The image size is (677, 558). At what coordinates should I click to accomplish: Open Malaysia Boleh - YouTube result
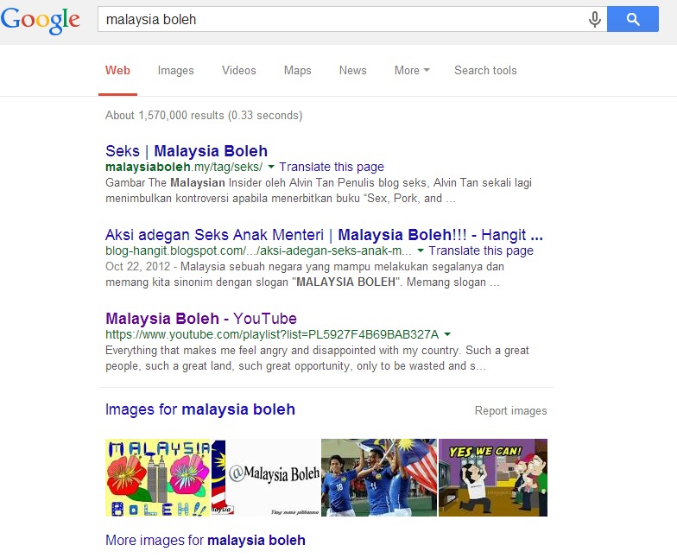point(201,319)
